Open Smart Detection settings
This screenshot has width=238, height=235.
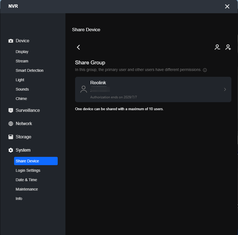(30, 70)
